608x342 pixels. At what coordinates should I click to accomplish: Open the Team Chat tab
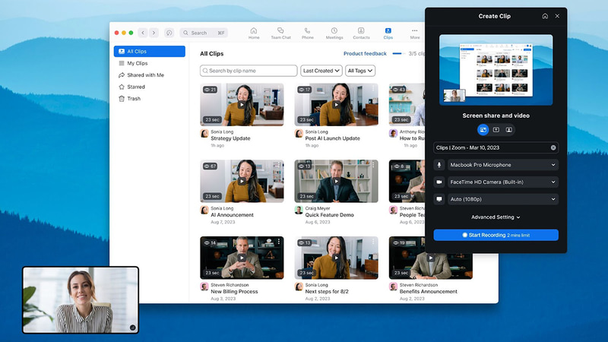pos(280,33)
